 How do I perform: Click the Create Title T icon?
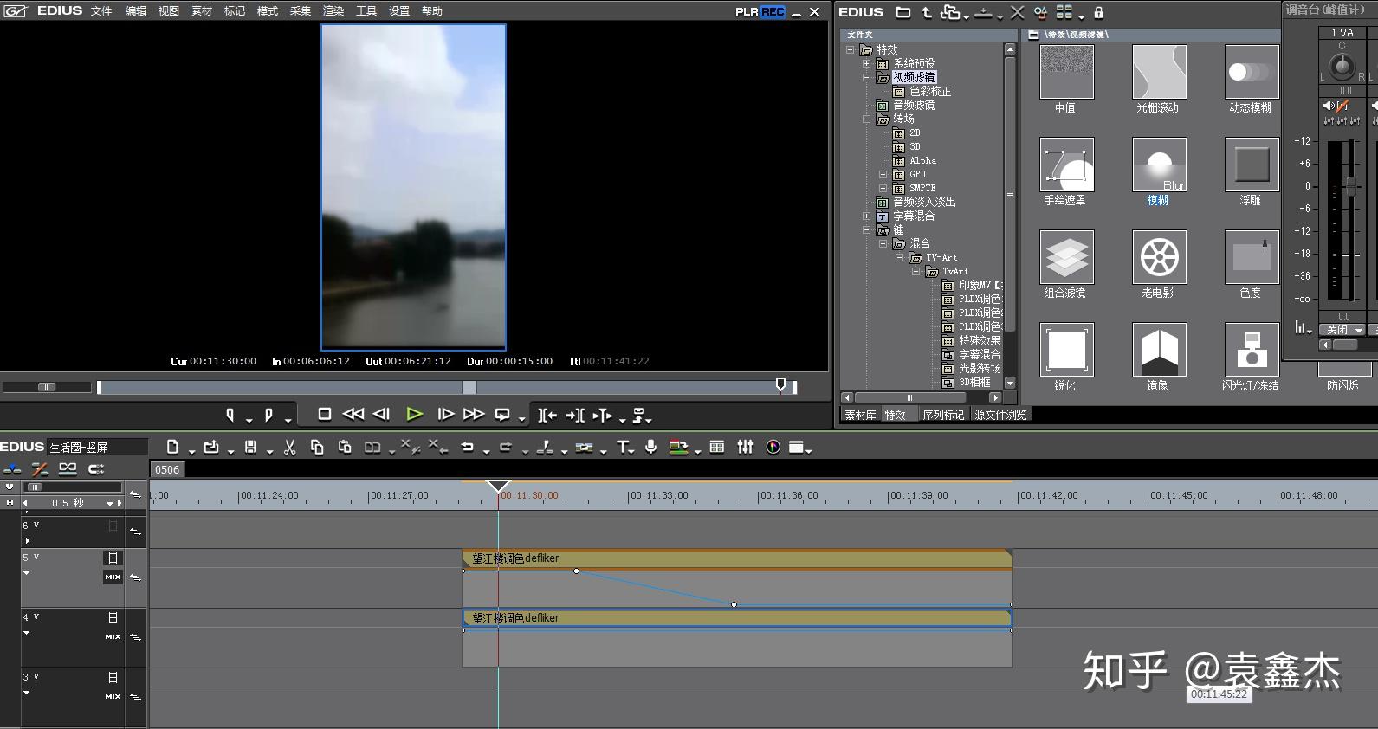623,447
